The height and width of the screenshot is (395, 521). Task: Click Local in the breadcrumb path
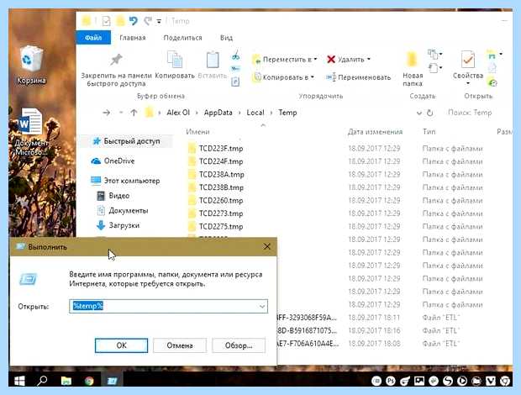pyautogui.click(x=255, y=113)
